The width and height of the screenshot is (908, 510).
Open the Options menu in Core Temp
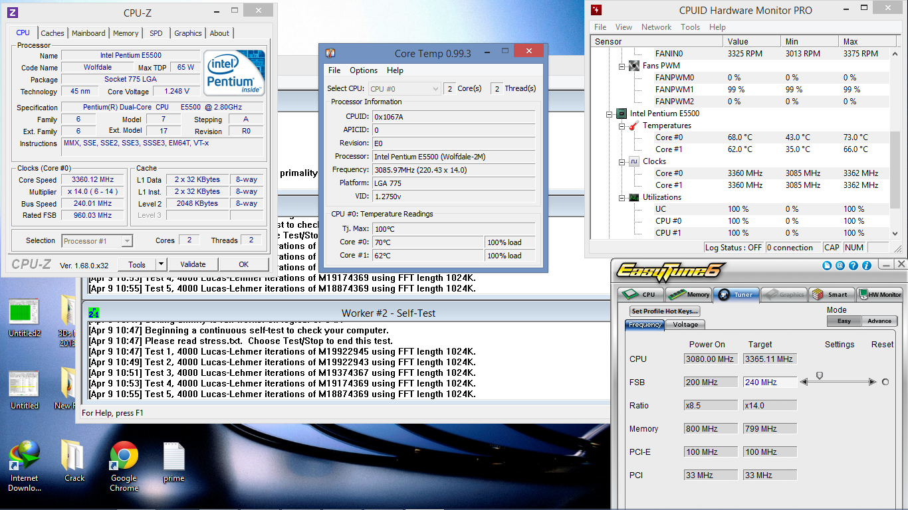pyautogui.click(x=364, y=70)
